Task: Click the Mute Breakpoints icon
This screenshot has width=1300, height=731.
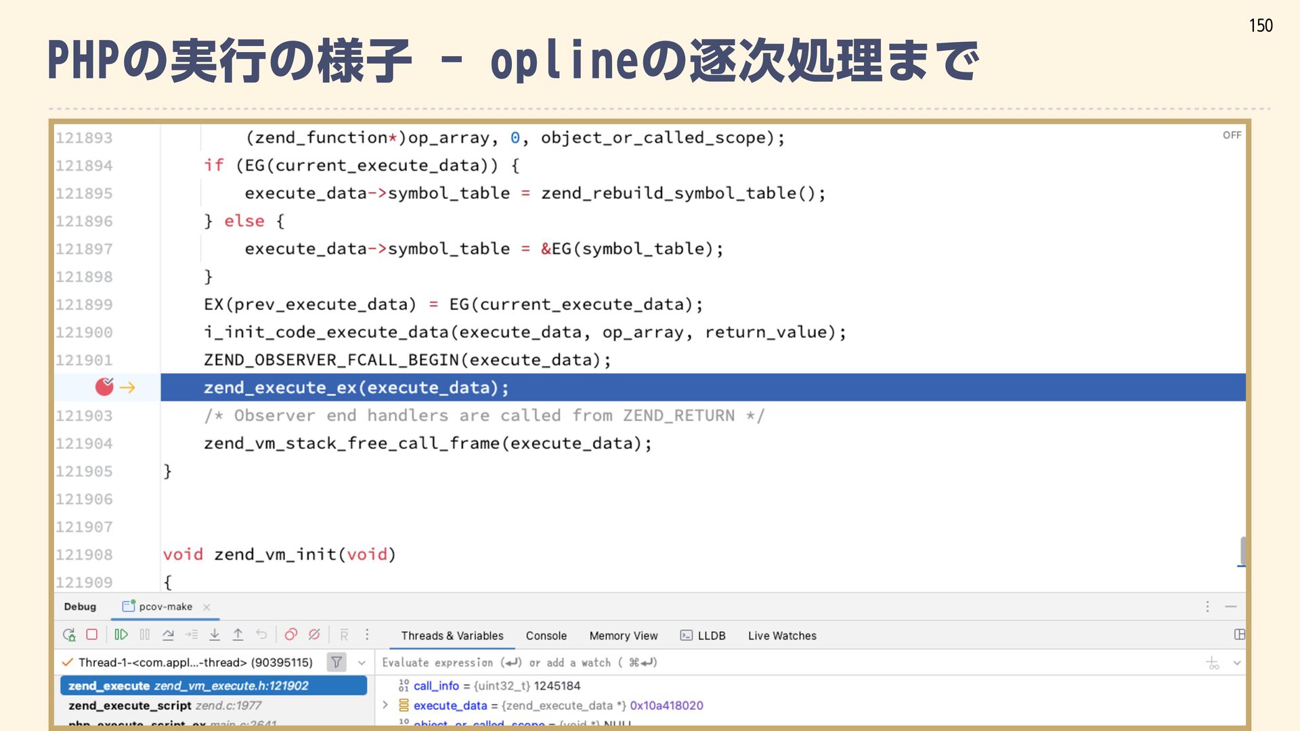Action: coord(314,635)
